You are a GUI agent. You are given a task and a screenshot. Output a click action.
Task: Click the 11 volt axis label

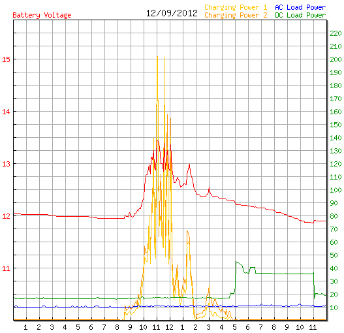pos(6,268)
